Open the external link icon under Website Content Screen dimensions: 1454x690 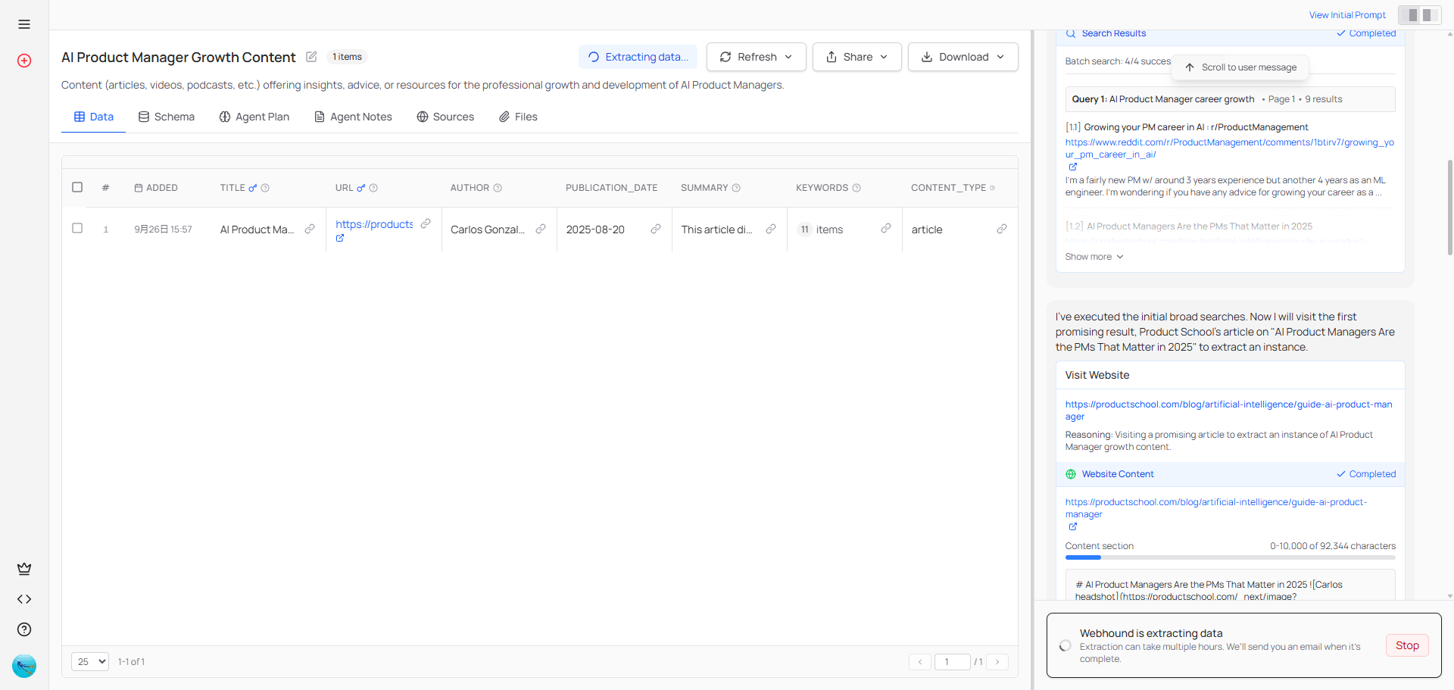coord(1072,526)
